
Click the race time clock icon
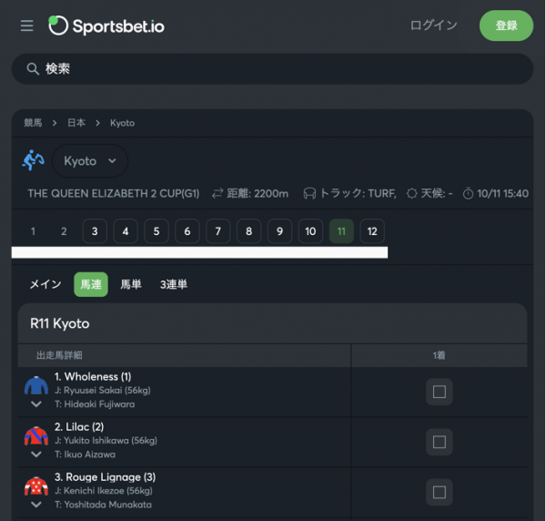tap(468, 193)
